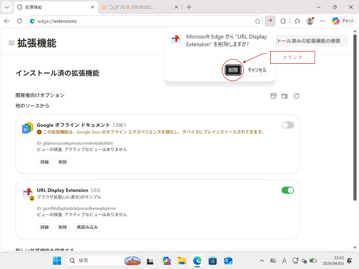Click the update extensions refresh icon
This screenshot has height=269, width=359.
297,96
